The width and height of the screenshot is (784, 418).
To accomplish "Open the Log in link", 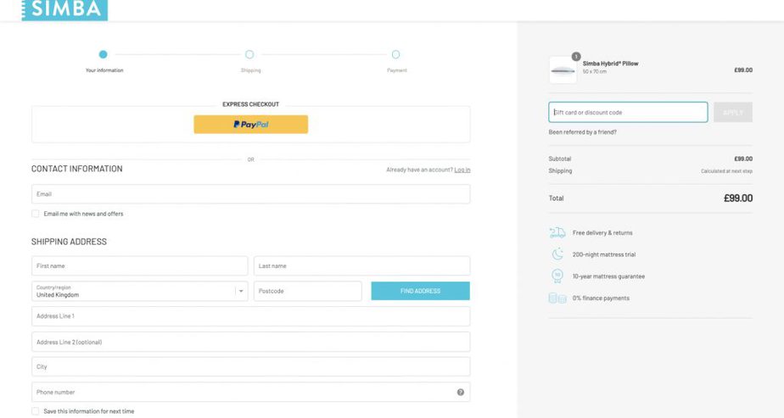I will click(462, 170).
